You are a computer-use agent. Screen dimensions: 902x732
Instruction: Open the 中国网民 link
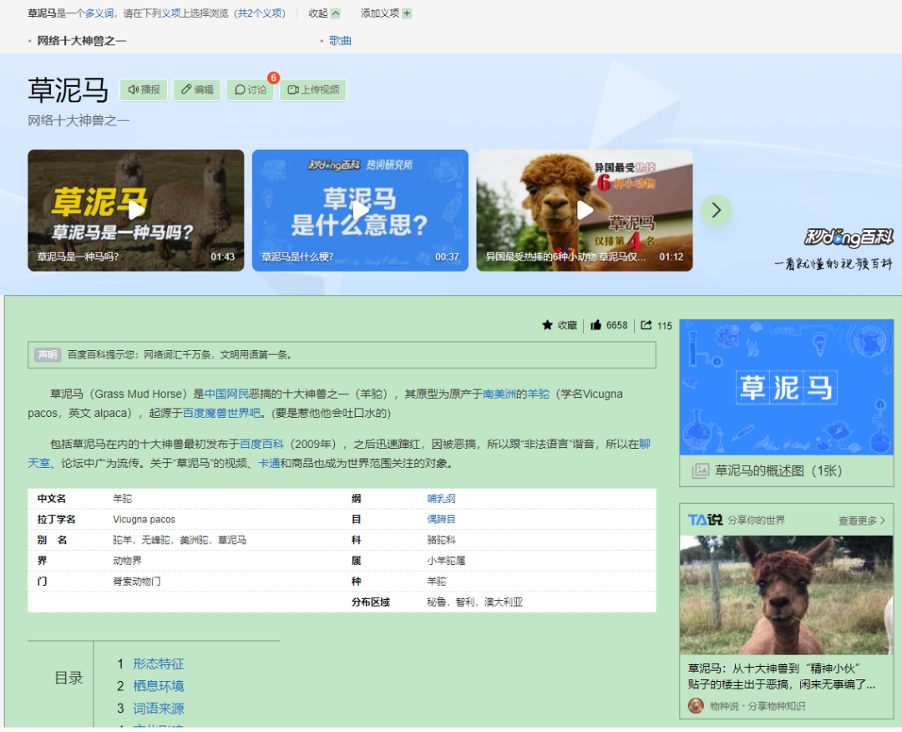tap(226, 394)
